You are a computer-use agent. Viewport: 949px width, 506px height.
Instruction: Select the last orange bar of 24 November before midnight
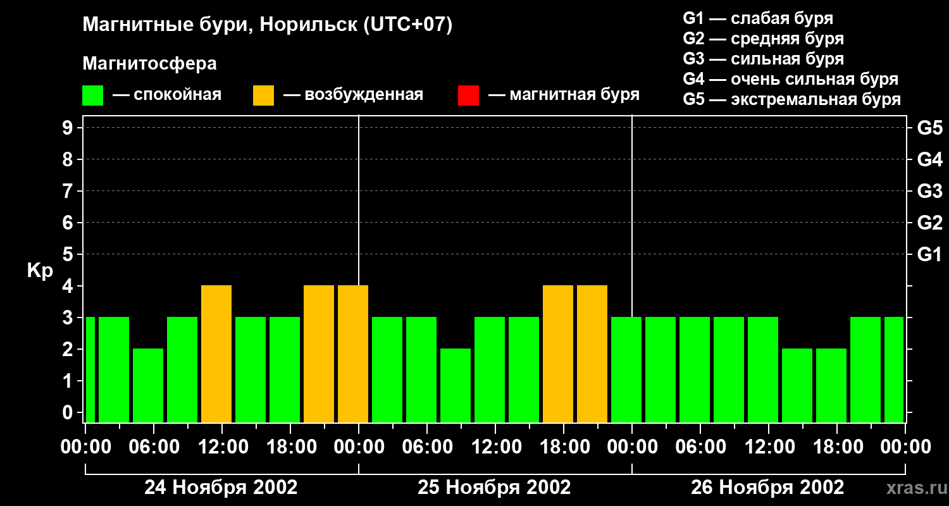353,354
